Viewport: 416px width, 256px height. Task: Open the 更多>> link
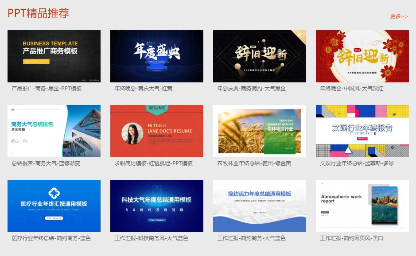(399, 16)
